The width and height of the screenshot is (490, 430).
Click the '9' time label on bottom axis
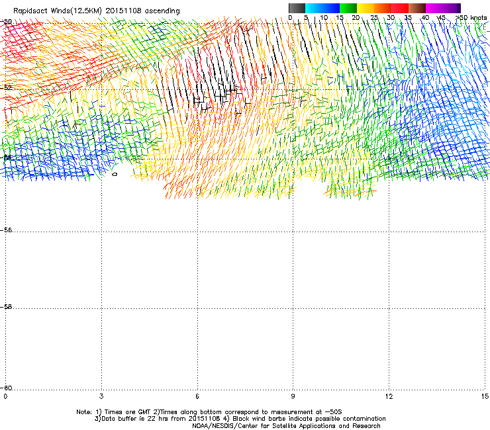pos(293,396)
